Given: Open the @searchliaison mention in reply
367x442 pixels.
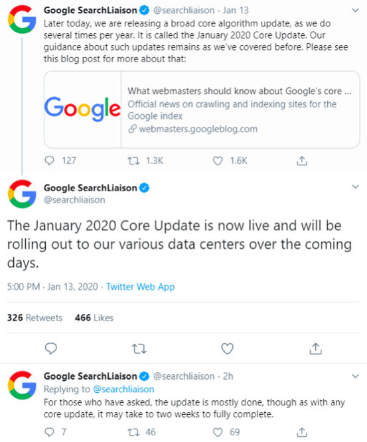Looking at the screenshot, I should click(123, 390).
